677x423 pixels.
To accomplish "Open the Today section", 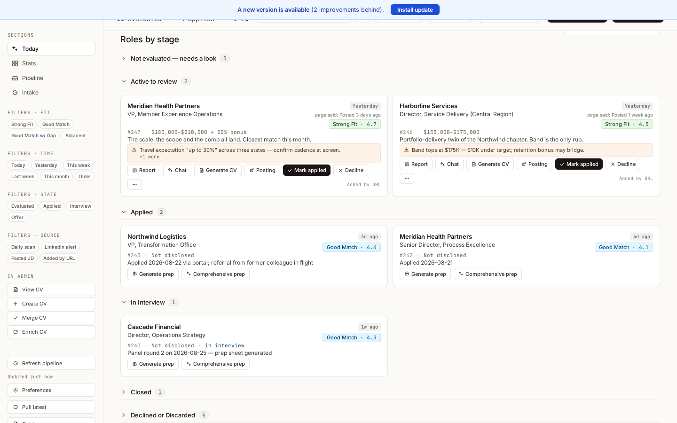I will 51,49.
